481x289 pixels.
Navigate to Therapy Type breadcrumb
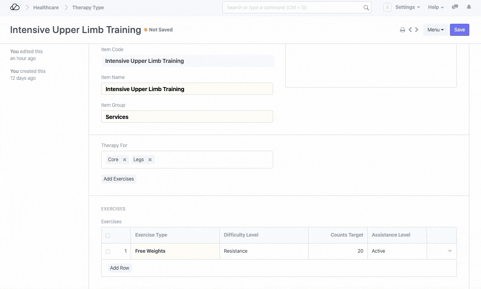(88, 8)
